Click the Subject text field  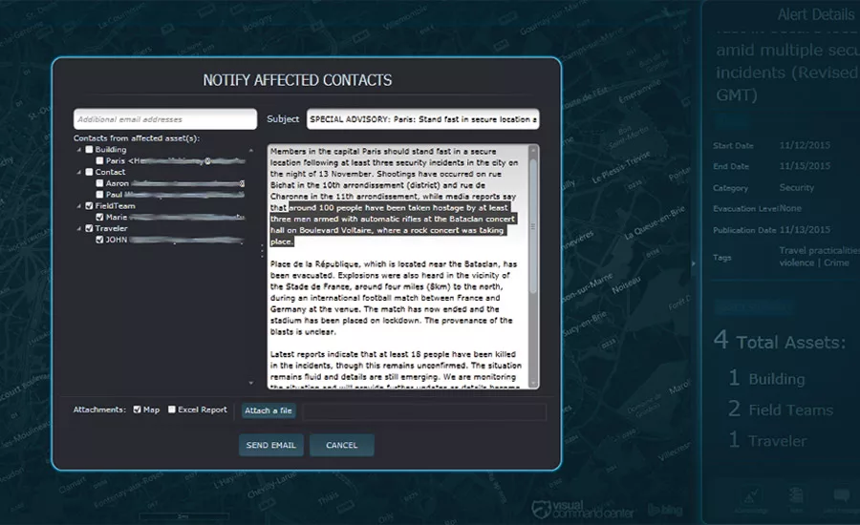[422, 119]
